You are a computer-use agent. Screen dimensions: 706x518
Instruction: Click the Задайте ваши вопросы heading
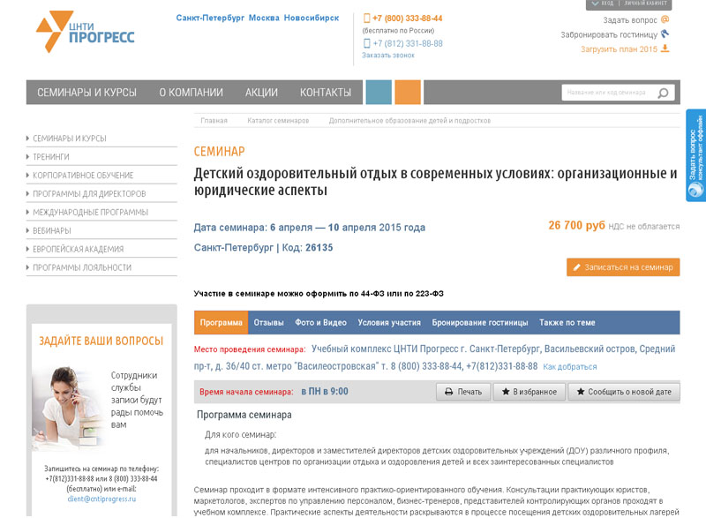click(101, 342)
